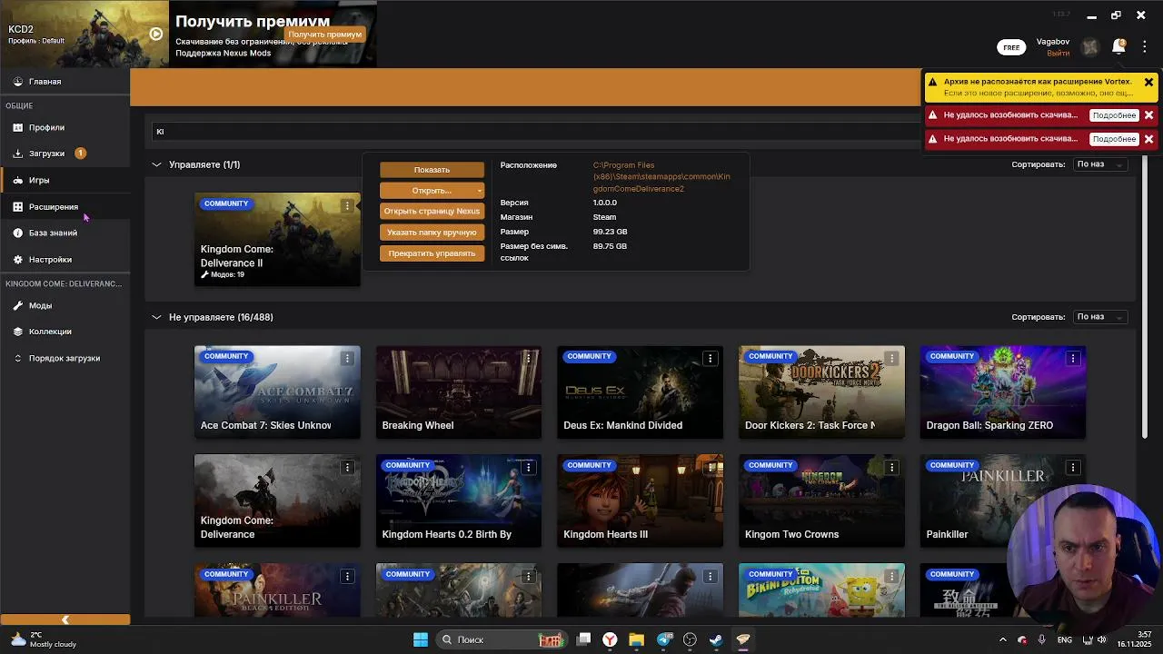Show hidden system tray icons

tap(1003, 639)
